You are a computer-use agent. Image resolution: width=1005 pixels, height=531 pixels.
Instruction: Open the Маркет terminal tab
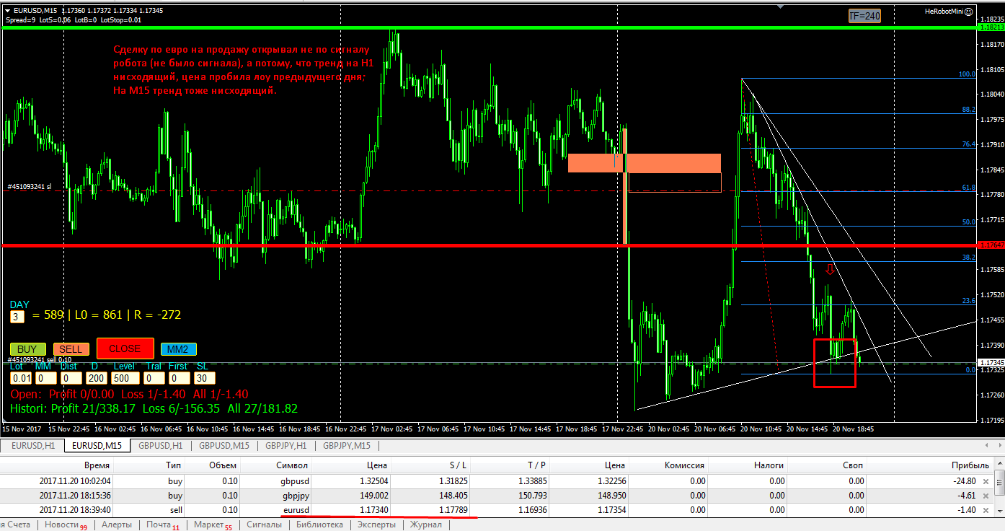213,525
